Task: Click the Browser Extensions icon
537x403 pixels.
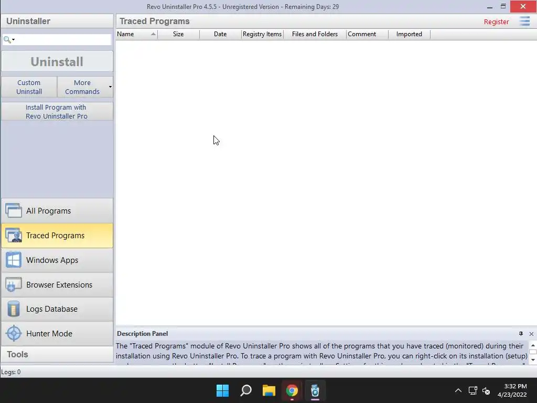Action: pyautogui.click(x=14, y=284)
